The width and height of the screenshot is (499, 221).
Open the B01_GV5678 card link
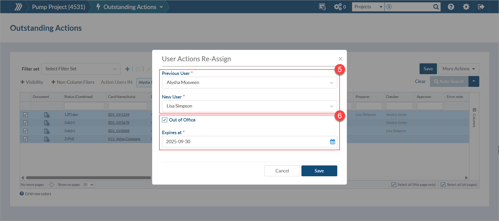click(x=119, y=123)
